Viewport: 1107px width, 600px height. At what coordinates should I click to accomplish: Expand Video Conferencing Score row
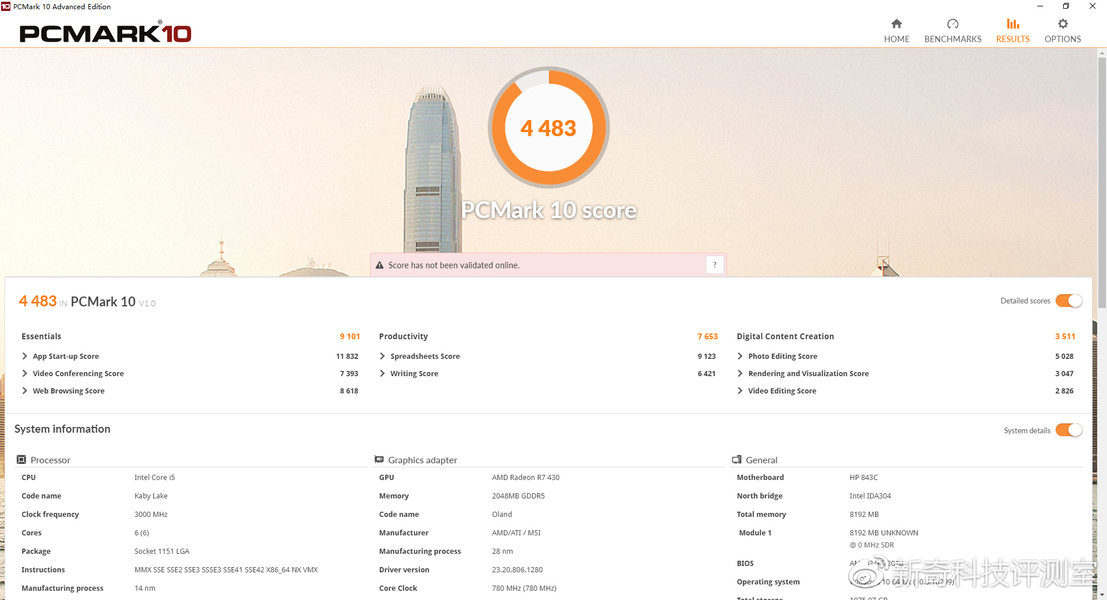[25, 373]
